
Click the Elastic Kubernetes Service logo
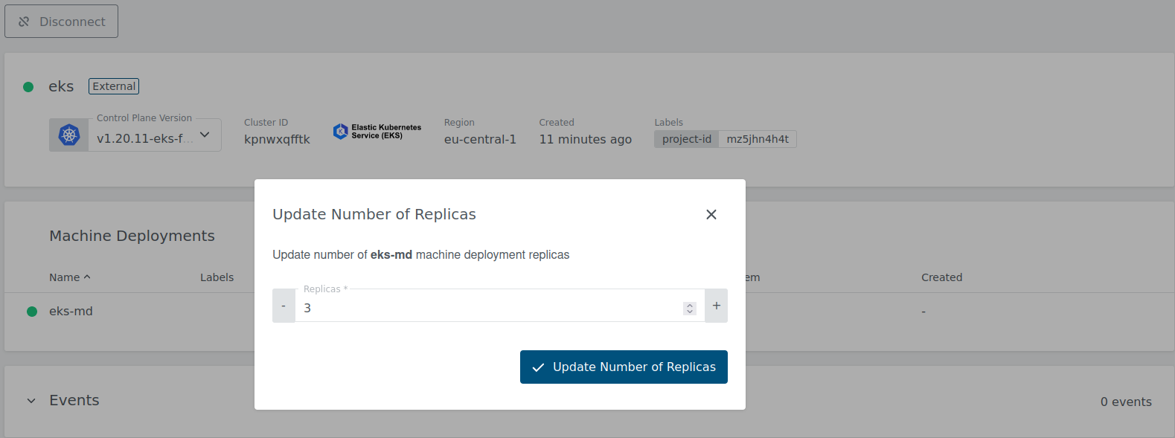[x=377, y=132]
